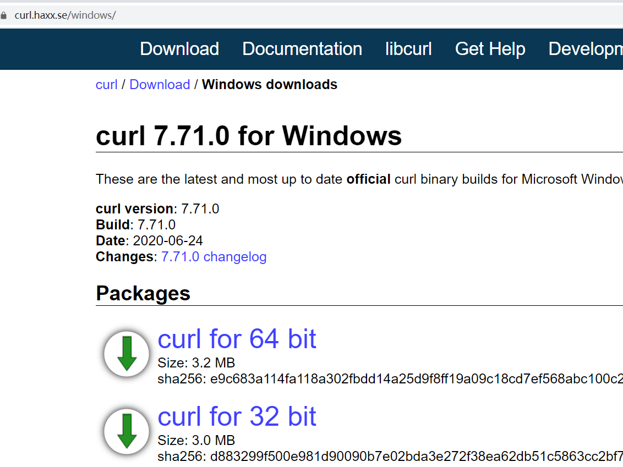Click the curl 7.71.0 for Windows heading
This screenshot has height=467, width=623.
pyautogui.click(x=249, y=136)
